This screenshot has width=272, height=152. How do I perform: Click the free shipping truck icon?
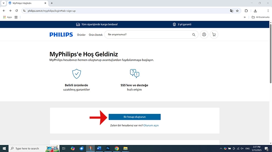coord(78,25)
